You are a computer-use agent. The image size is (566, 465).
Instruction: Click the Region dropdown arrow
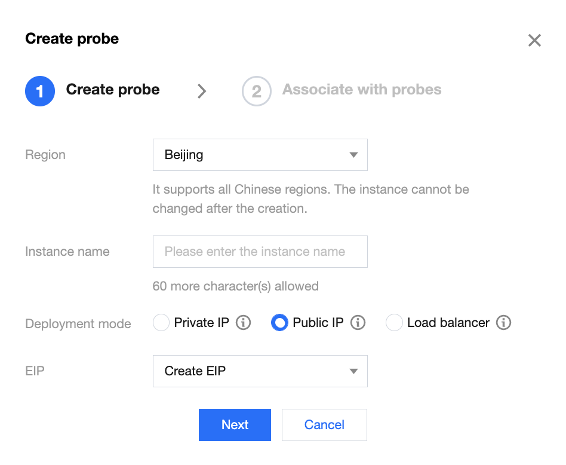(353, 155)
